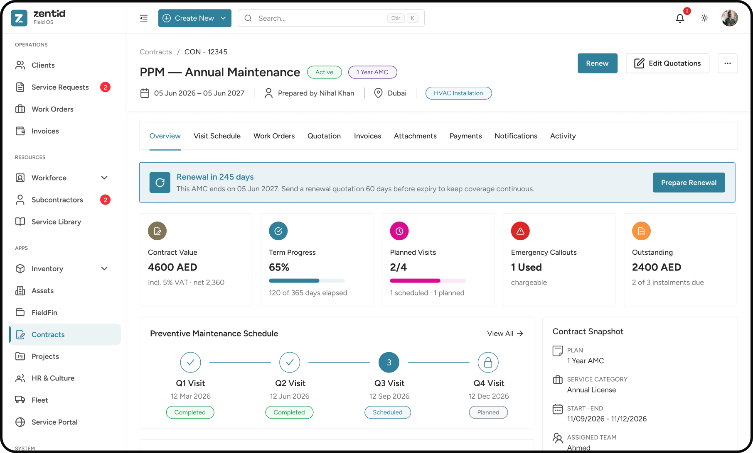The image size is (753, 453).
Task: Toggle the light/dark theme sun icon
Action: [x=704, y=18]
